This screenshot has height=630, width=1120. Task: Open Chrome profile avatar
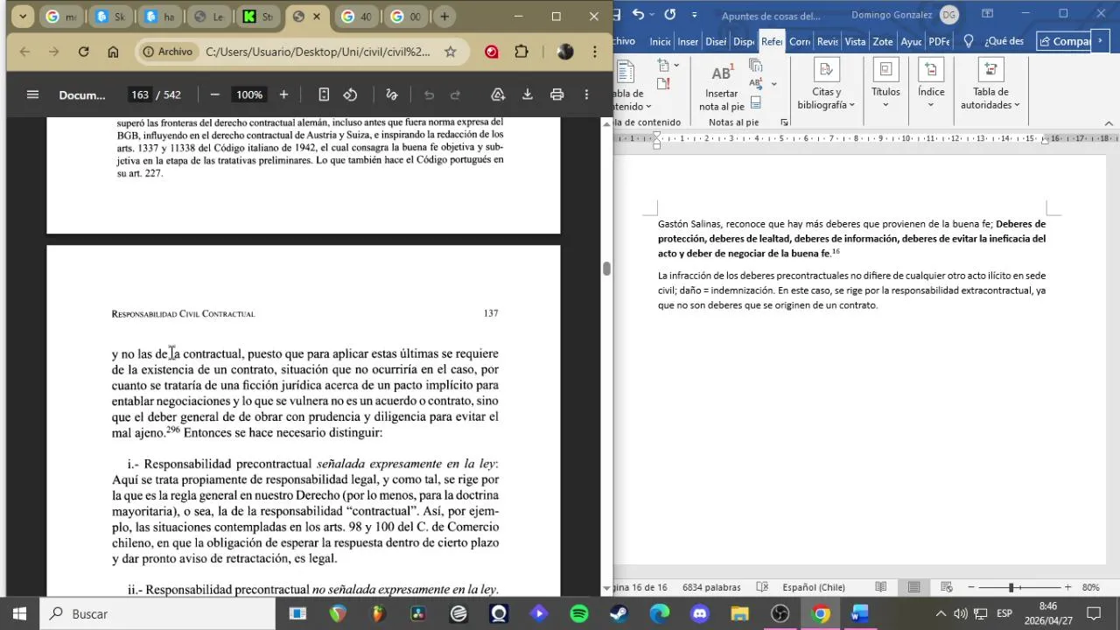(565, 52)
